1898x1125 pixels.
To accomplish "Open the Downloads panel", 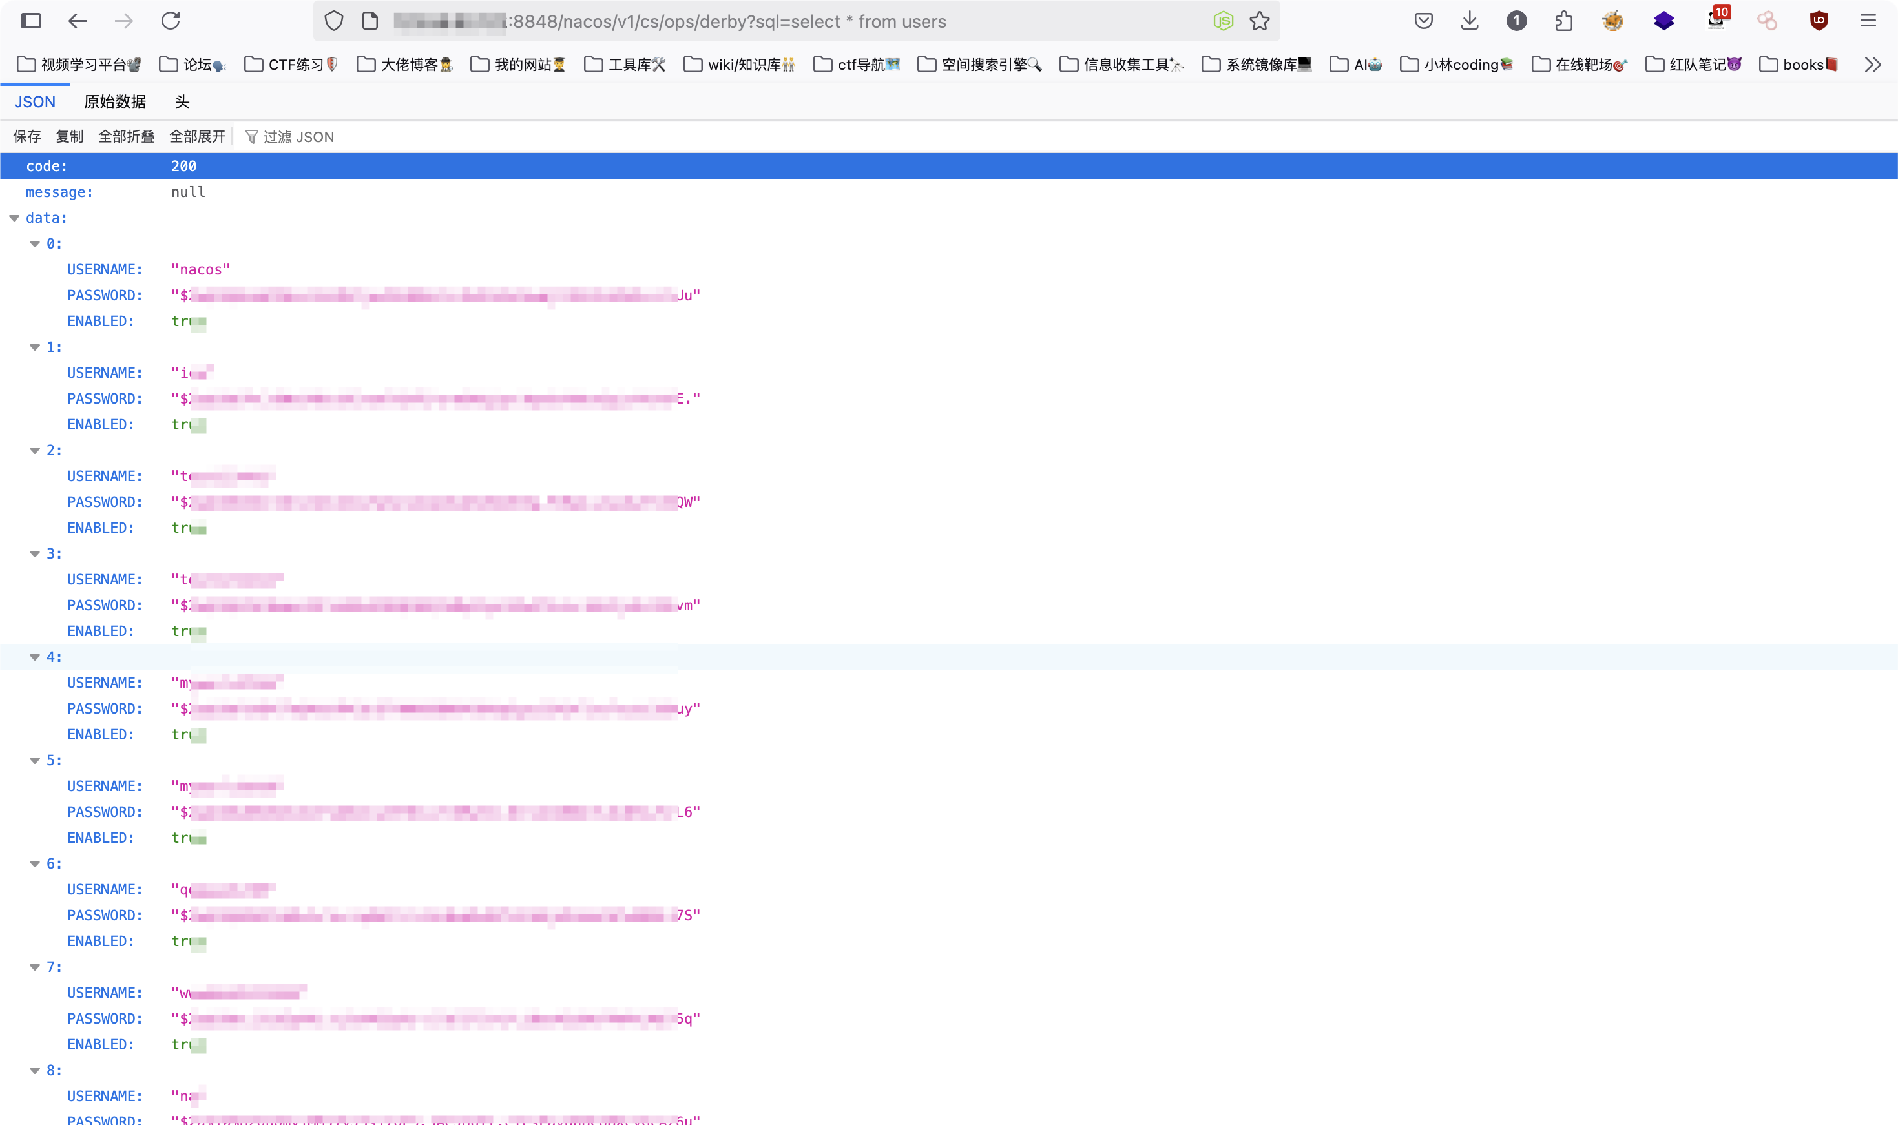I will point(1470,21).
